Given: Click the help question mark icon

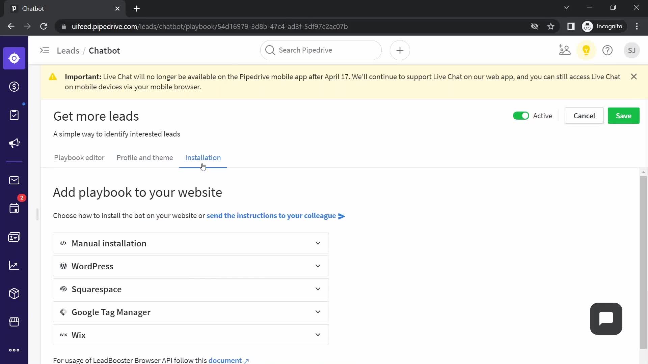Looking at the screenshot, I should pos(607,50).
